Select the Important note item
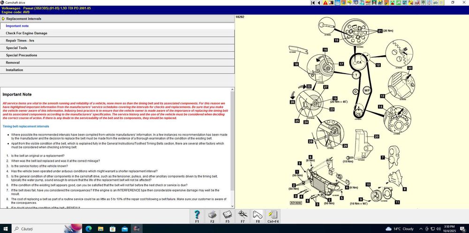 pos(117,26)
